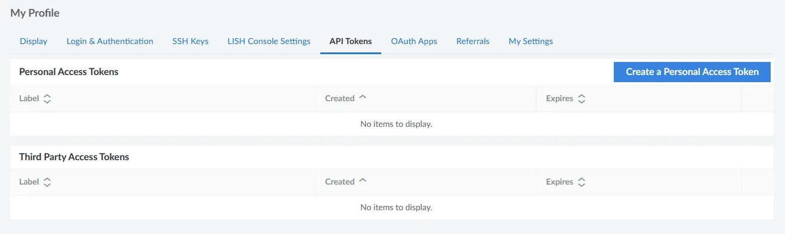Click Label column header in Personal tokens
Viewport: 785px width, 234px height.
[x=29, y=99]
